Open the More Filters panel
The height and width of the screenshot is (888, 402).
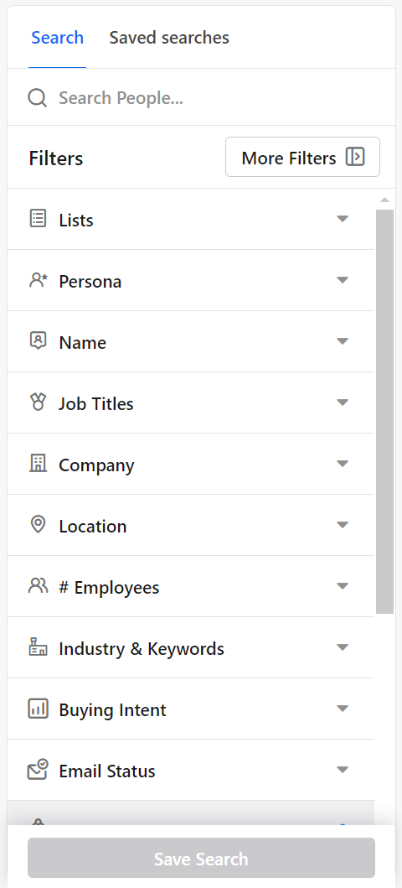pos(302,157)
